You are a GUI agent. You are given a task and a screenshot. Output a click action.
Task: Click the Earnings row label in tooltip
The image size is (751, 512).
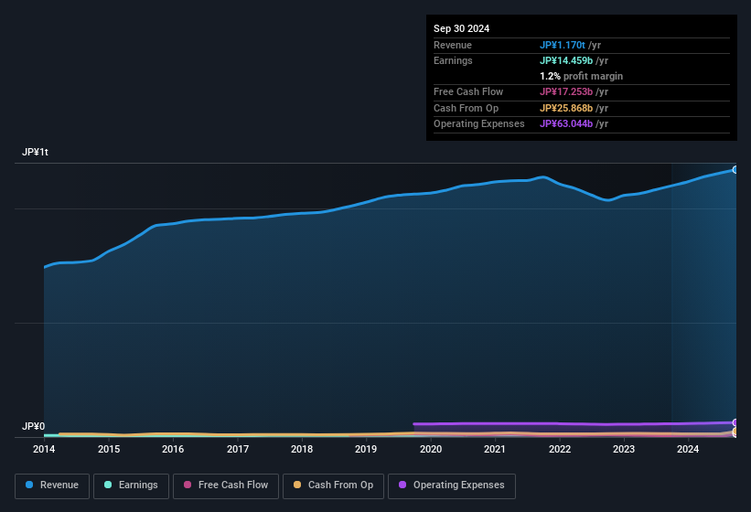pos(453,60)
